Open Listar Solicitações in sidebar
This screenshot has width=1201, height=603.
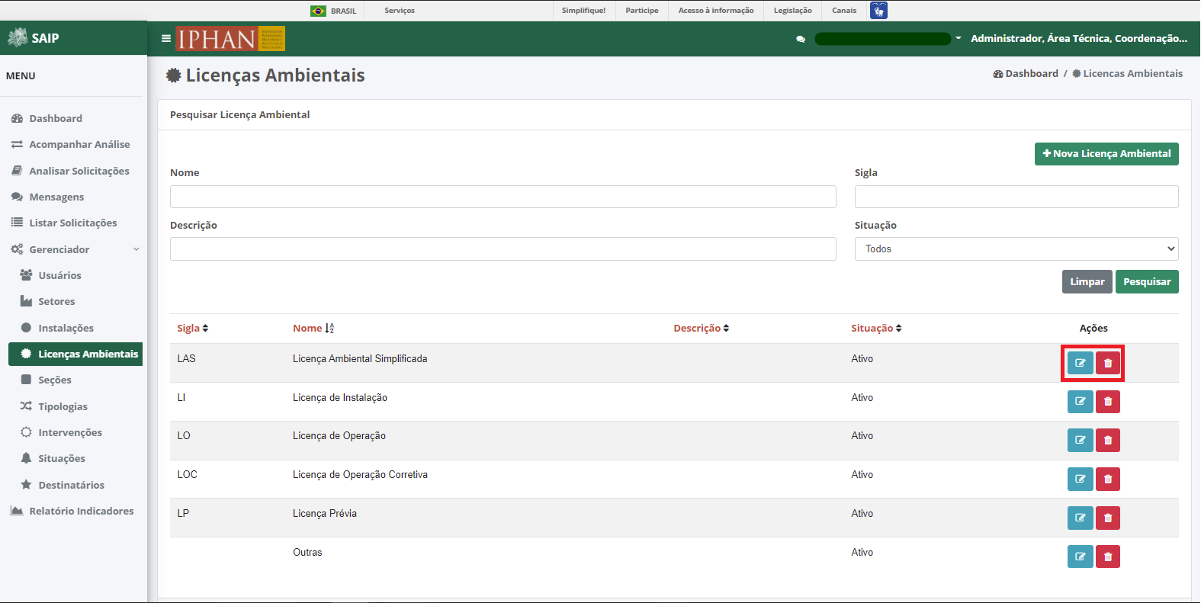(x=72, y=223)
